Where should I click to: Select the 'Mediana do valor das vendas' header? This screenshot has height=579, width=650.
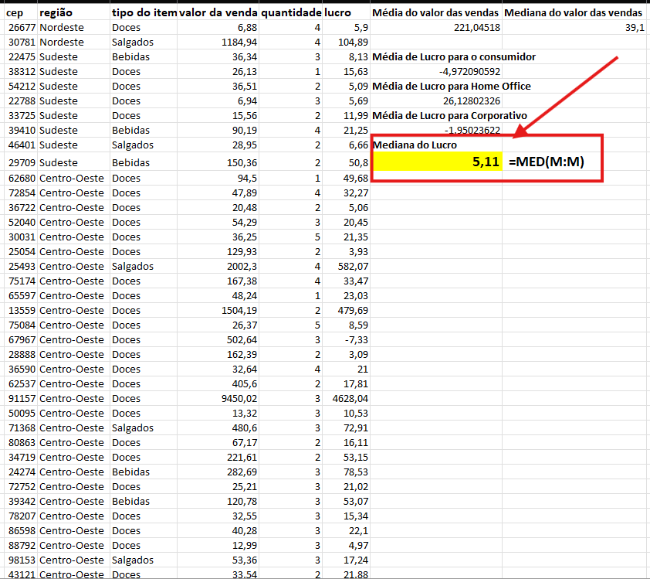coord(574,13)
